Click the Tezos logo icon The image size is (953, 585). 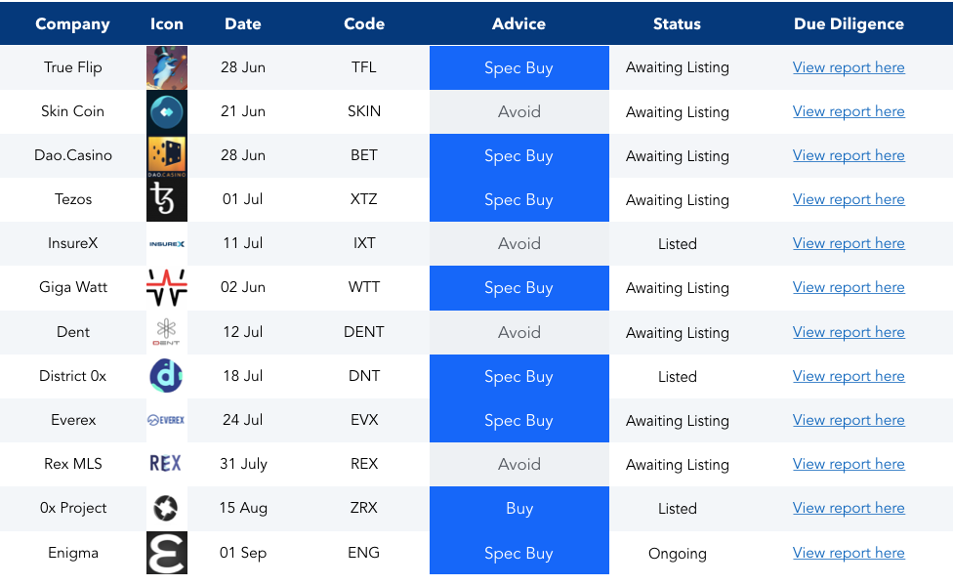point(167,199)
